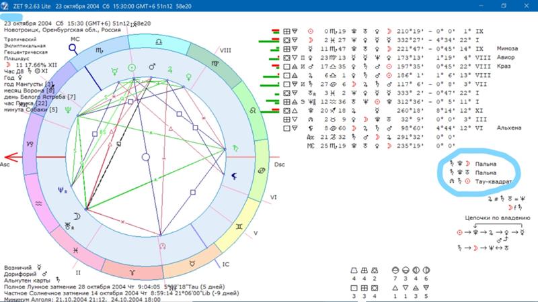Select the Частное Солнечное затмение line
Screen dimensions: 538x302
click(122, 293)
